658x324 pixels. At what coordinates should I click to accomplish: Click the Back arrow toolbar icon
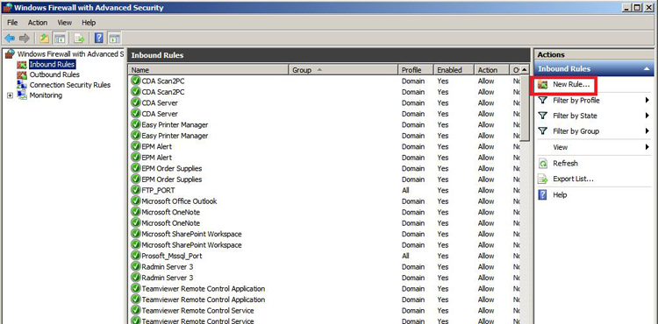pyautogui.click(x=10, y=39)
